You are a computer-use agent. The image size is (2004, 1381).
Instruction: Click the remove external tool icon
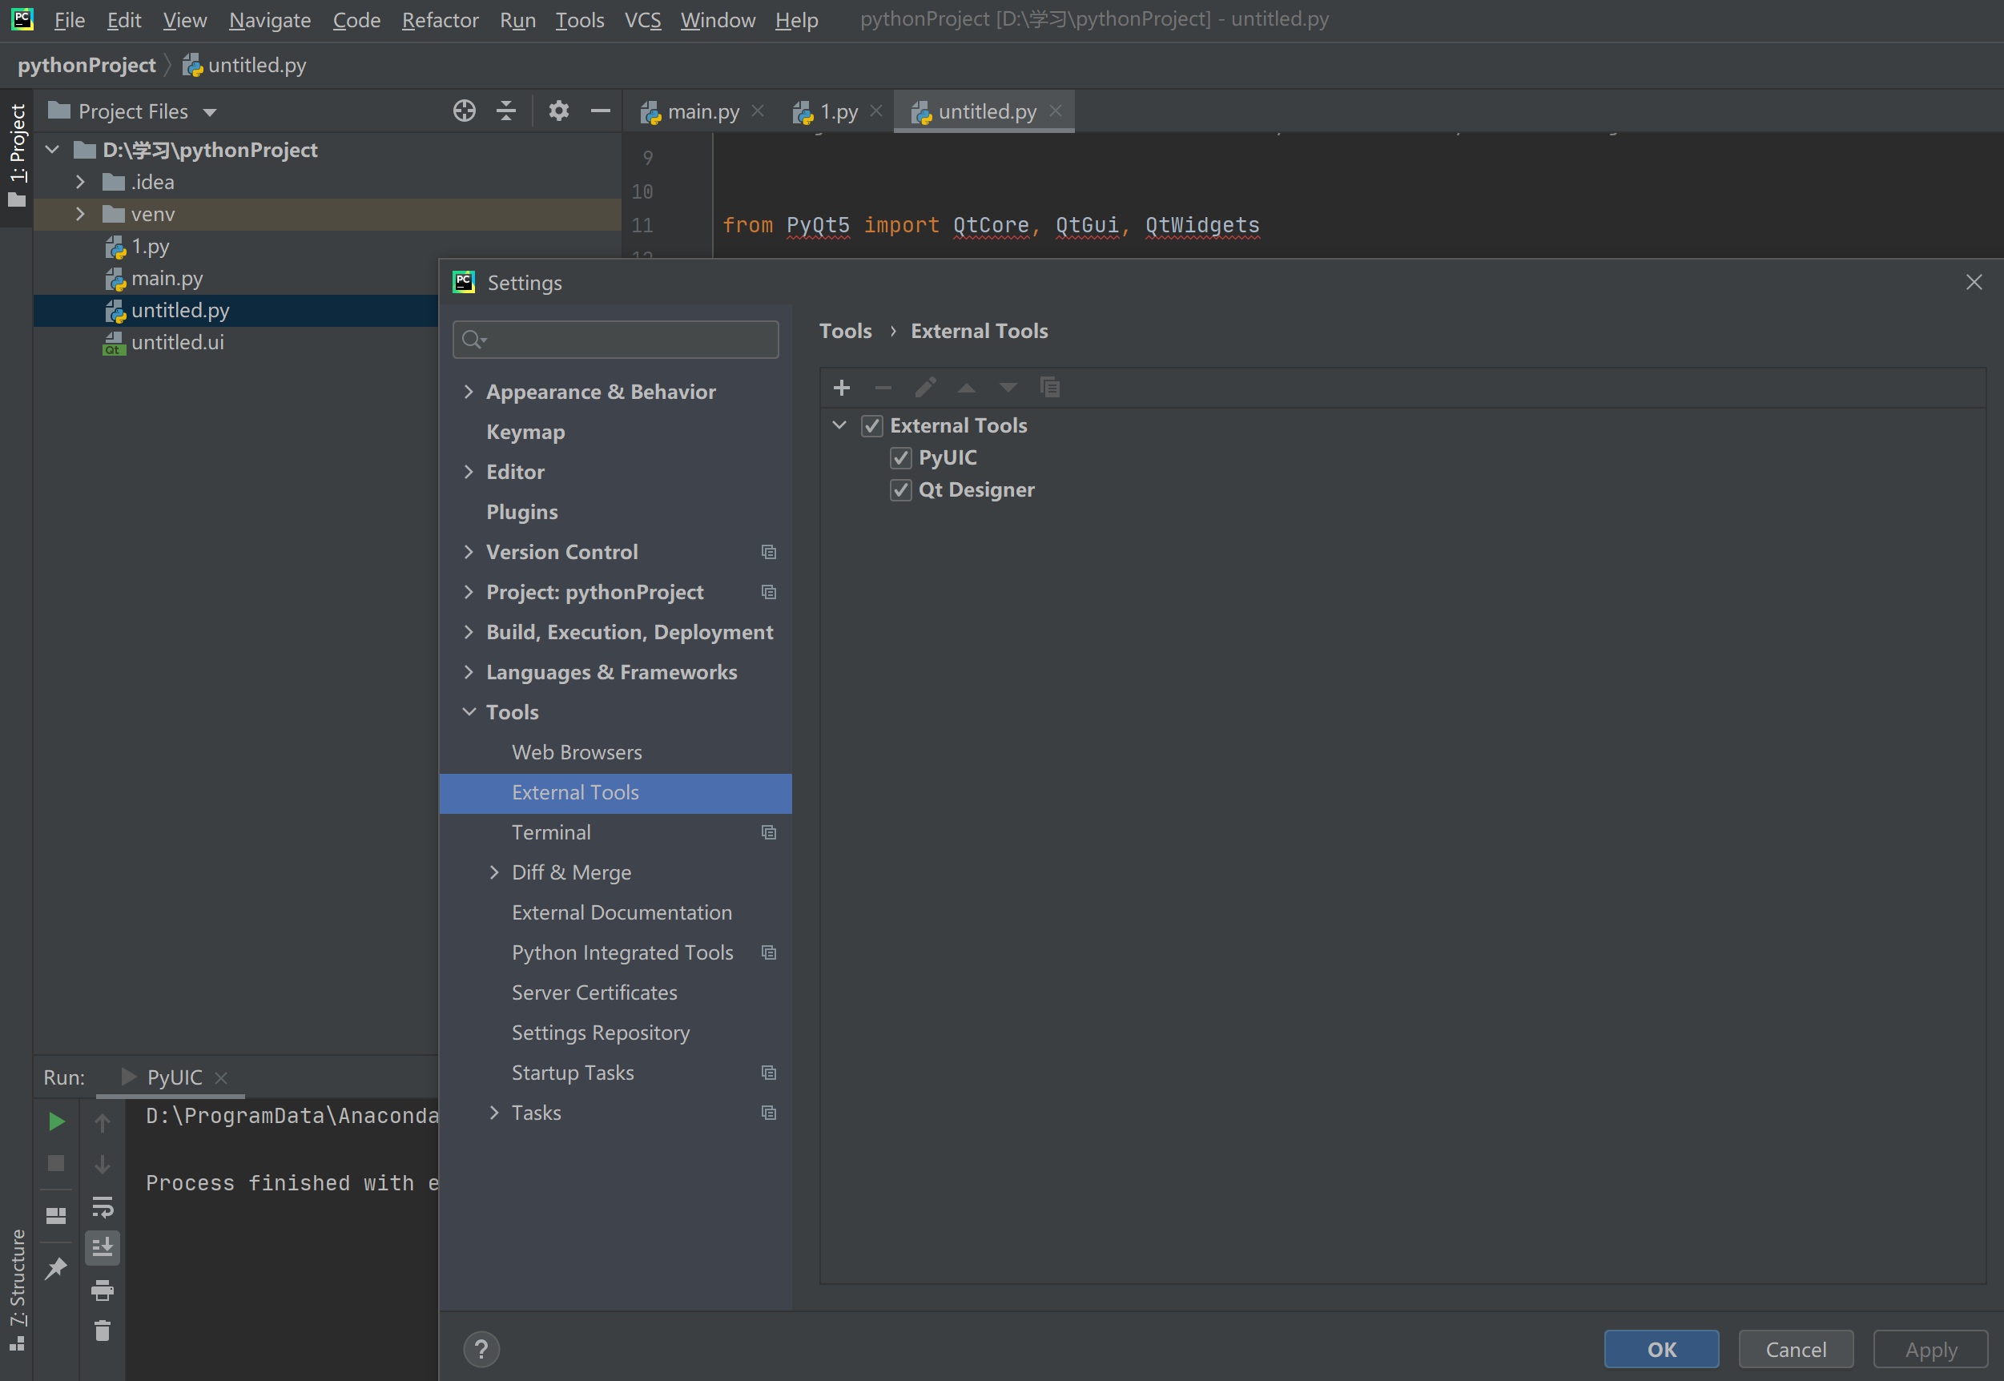click(x=883, y=387)
